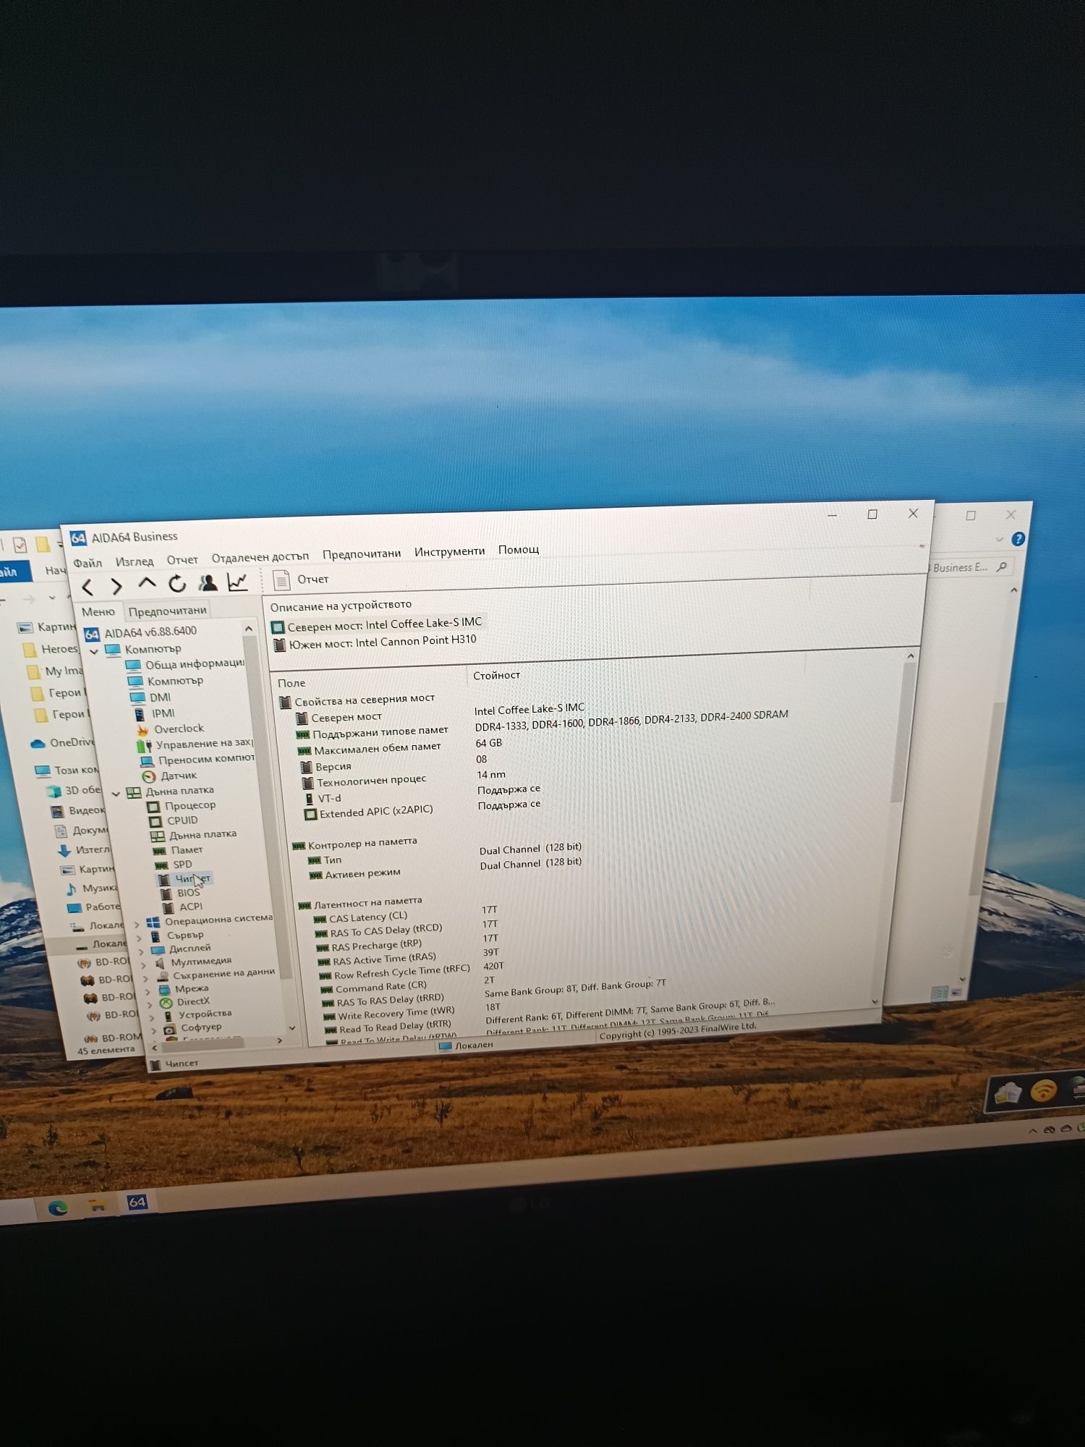Viewport: 1085px width, 1447px height.
Task: Click the Wi-Fi icon in tray overflow
Action: coord(1044,1090)
